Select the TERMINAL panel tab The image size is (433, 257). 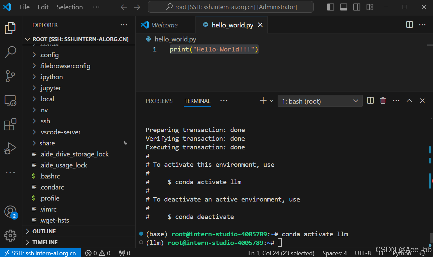pyautogui.click(x=197, y=101)
